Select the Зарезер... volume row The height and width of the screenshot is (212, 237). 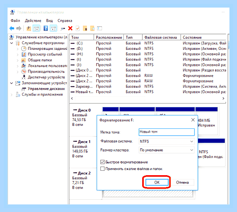(148, 86)
